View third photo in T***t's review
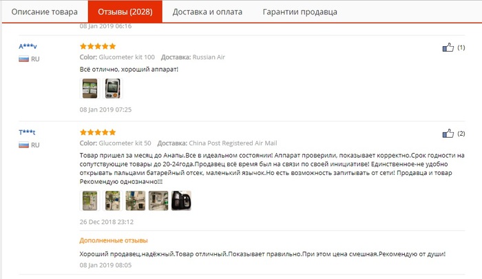Viewport: 482px width, 279px height. (135, 200)
